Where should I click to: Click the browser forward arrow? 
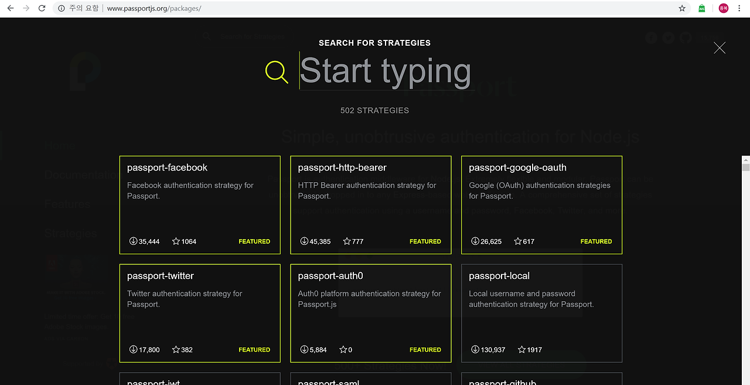(x=26, y=8)
